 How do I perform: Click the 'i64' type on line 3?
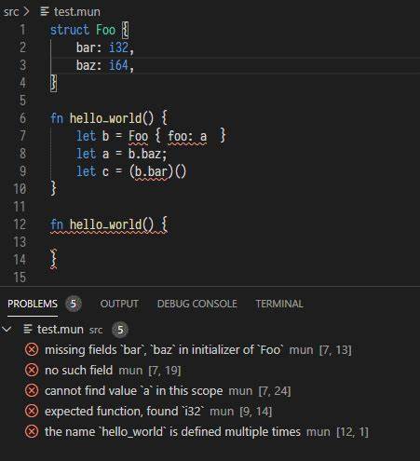click(x=118, y=65)
